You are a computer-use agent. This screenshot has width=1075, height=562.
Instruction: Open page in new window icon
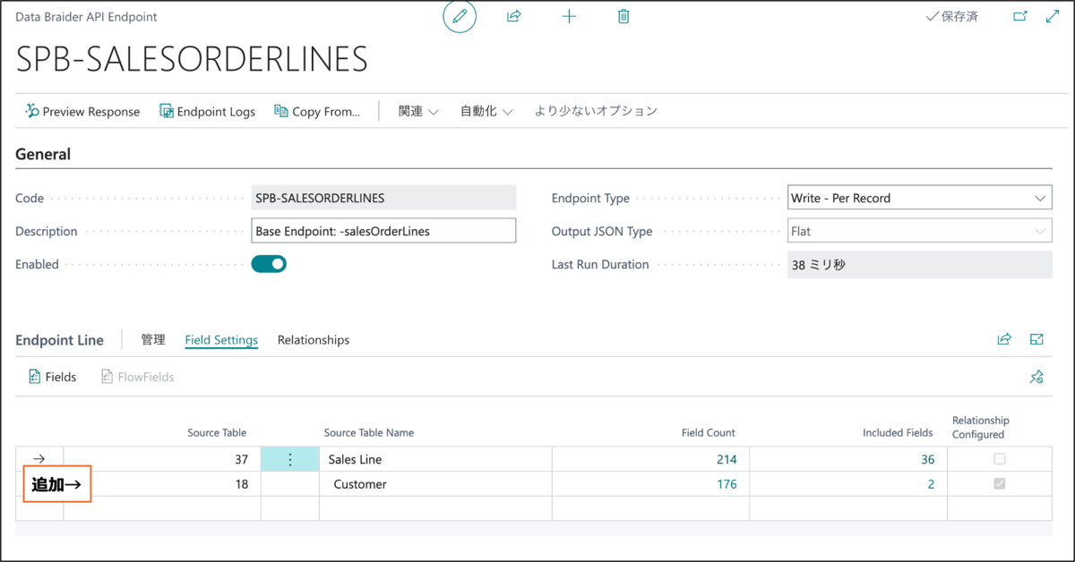point(1020,17)
